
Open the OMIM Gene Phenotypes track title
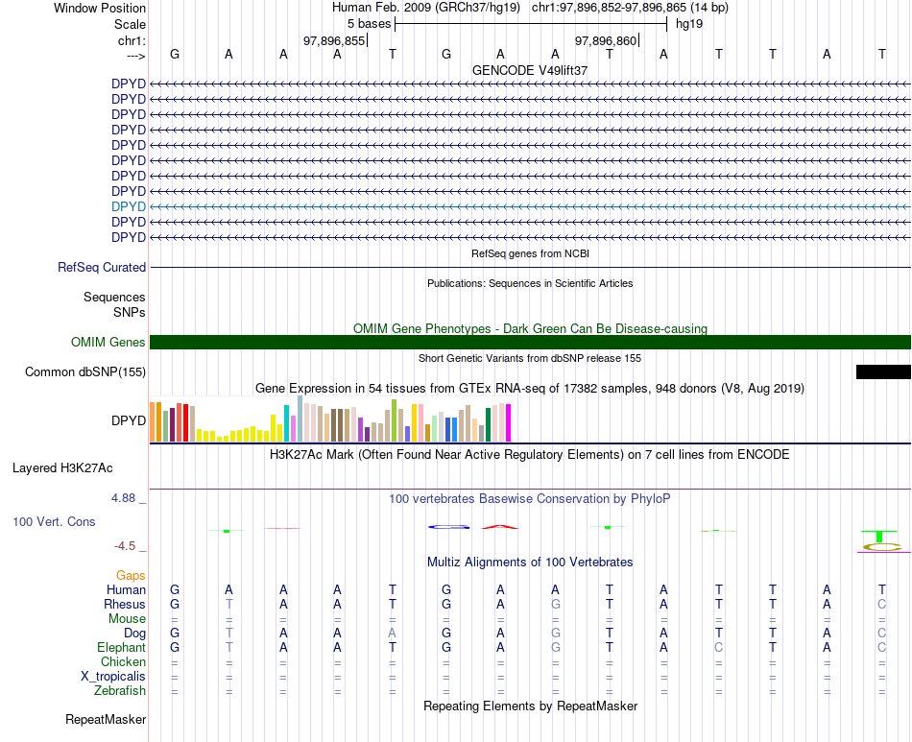tap(530, 328)
